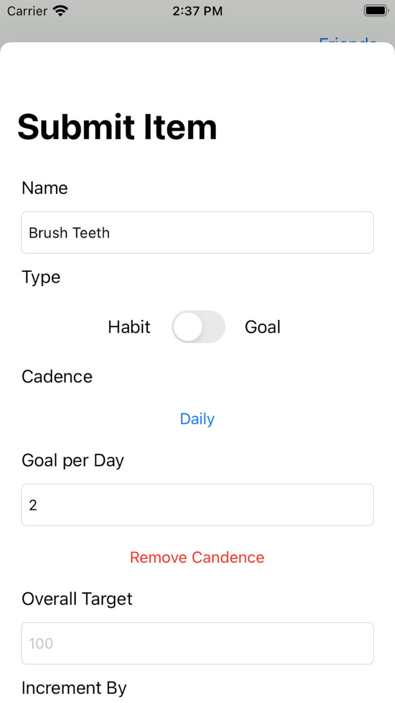Open the Daily cadence selector
395x703 pixels.
[x=196, y=419]
